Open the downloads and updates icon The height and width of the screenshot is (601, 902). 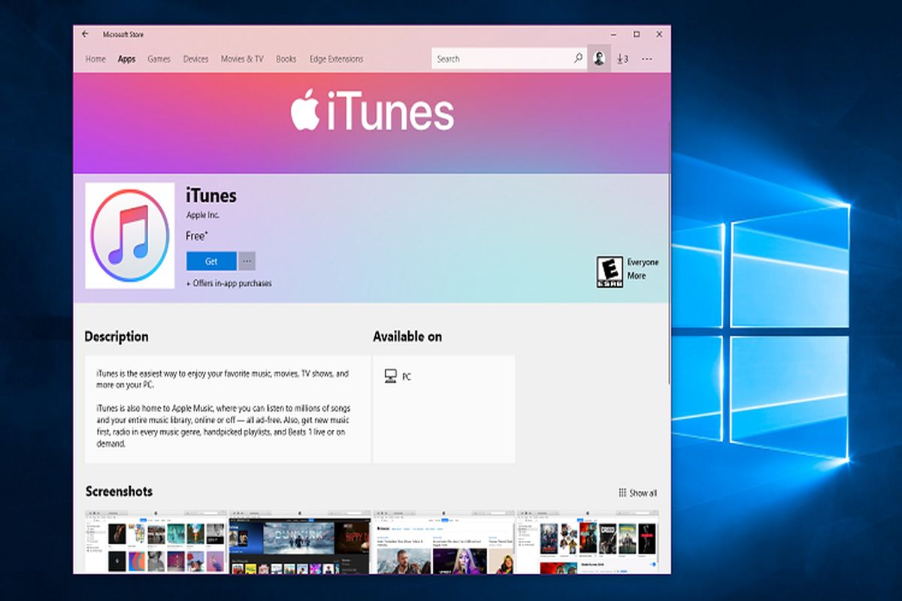coord(622,59)
